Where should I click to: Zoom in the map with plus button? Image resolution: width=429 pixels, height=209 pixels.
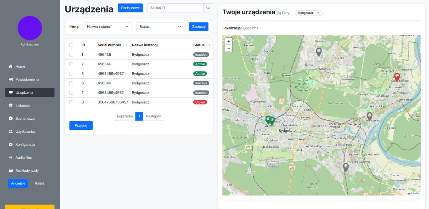229,41
